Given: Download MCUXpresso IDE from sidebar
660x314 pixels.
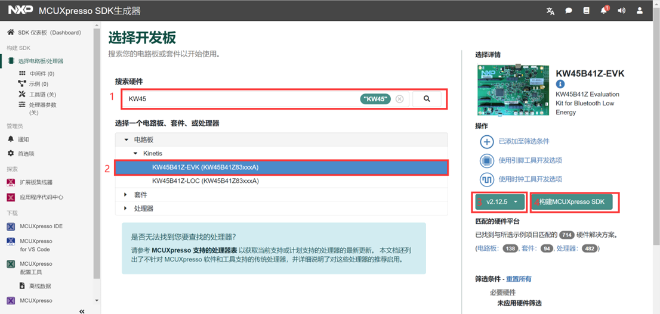Looking at the screenshot, I should 41,226.
